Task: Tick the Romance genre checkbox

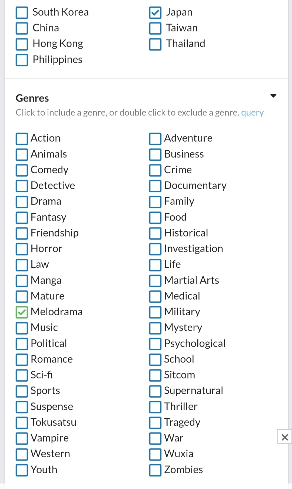Action: [x=22, y=360]
